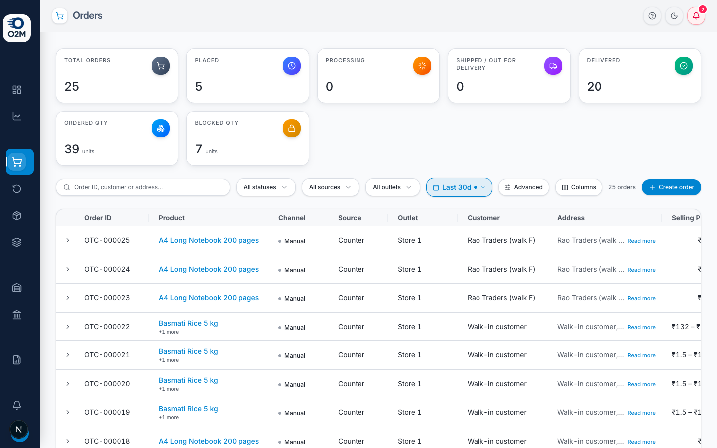Open Basmati Rice 5 kg in OTC-000021

[188, 351]
